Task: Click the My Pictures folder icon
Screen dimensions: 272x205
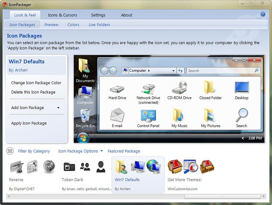Action: 210,115
